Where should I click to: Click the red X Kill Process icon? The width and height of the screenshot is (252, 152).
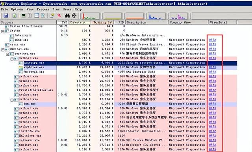(x=59, y=16)
